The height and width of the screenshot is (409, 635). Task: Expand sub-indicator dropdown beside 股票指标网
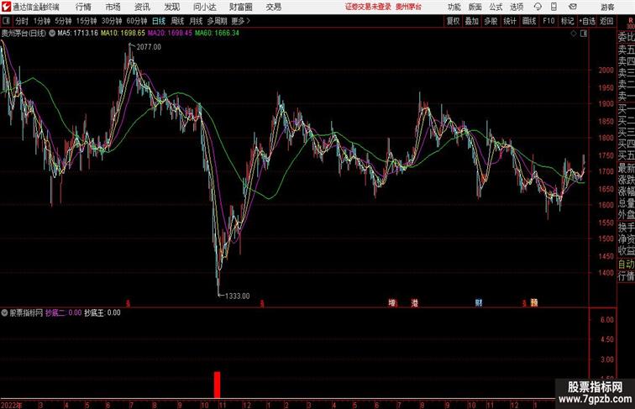click(4, 312)
